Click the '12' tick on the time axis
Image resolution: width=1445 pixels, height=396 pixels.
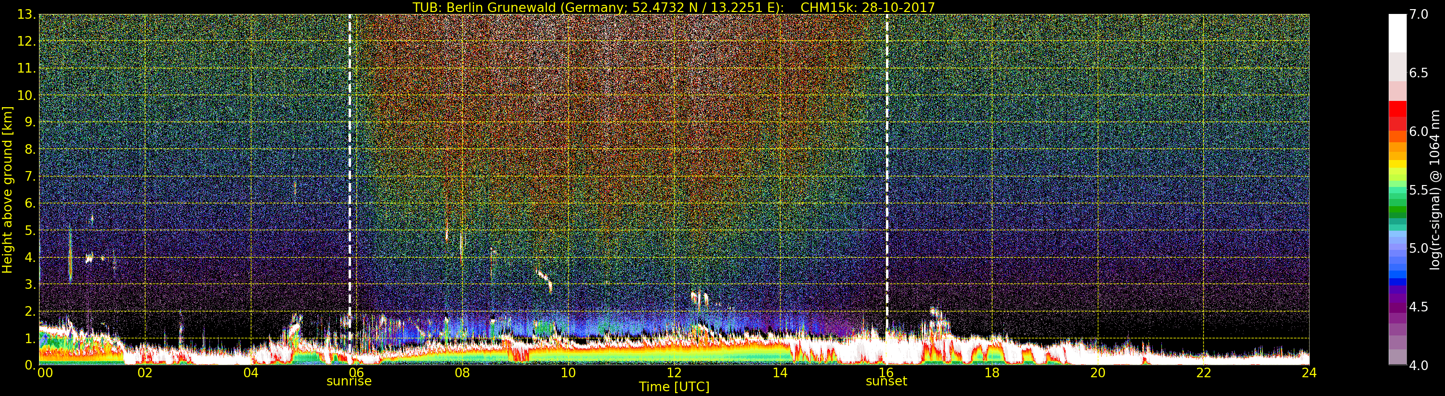coord(674,372)
